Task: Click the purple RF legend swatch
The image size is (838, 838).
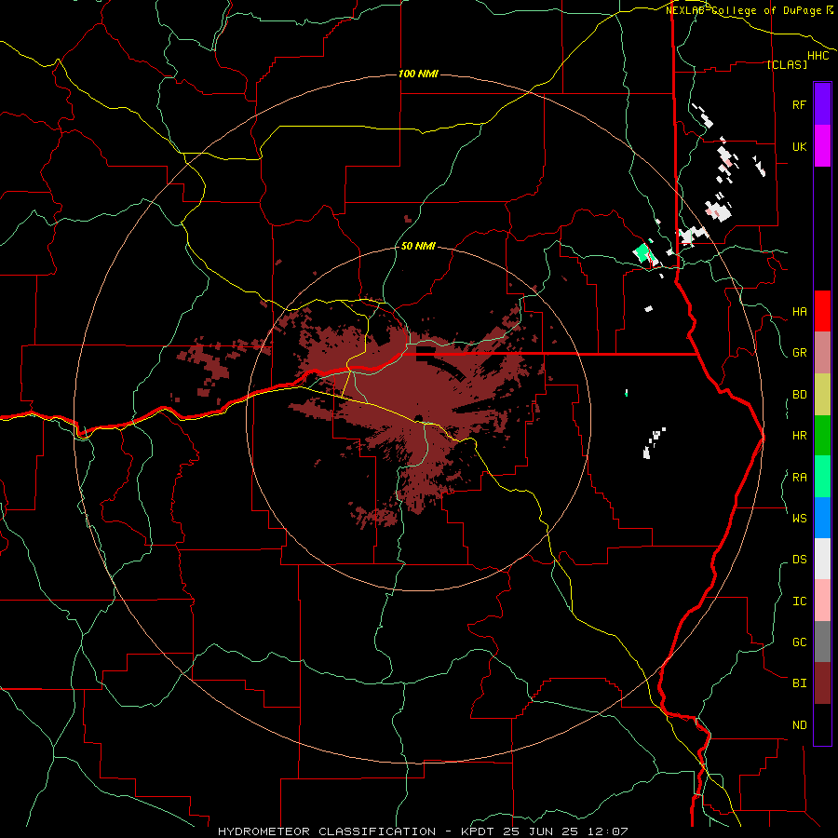Action: (x=822, y=104)
